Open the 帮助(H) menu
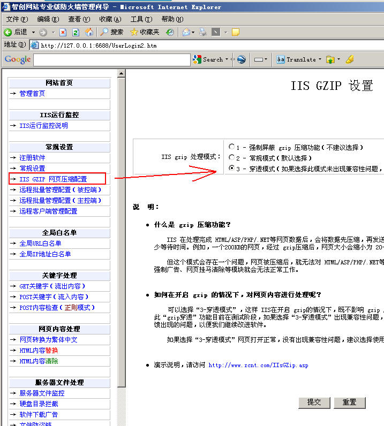 pos(172,19)
